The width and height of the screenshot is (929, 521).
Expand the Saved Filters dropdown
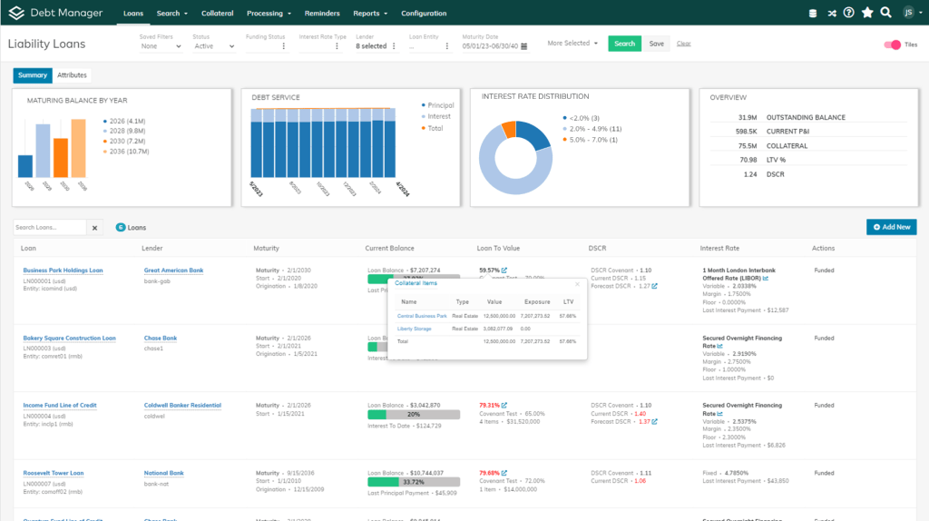tap(161, 45)
